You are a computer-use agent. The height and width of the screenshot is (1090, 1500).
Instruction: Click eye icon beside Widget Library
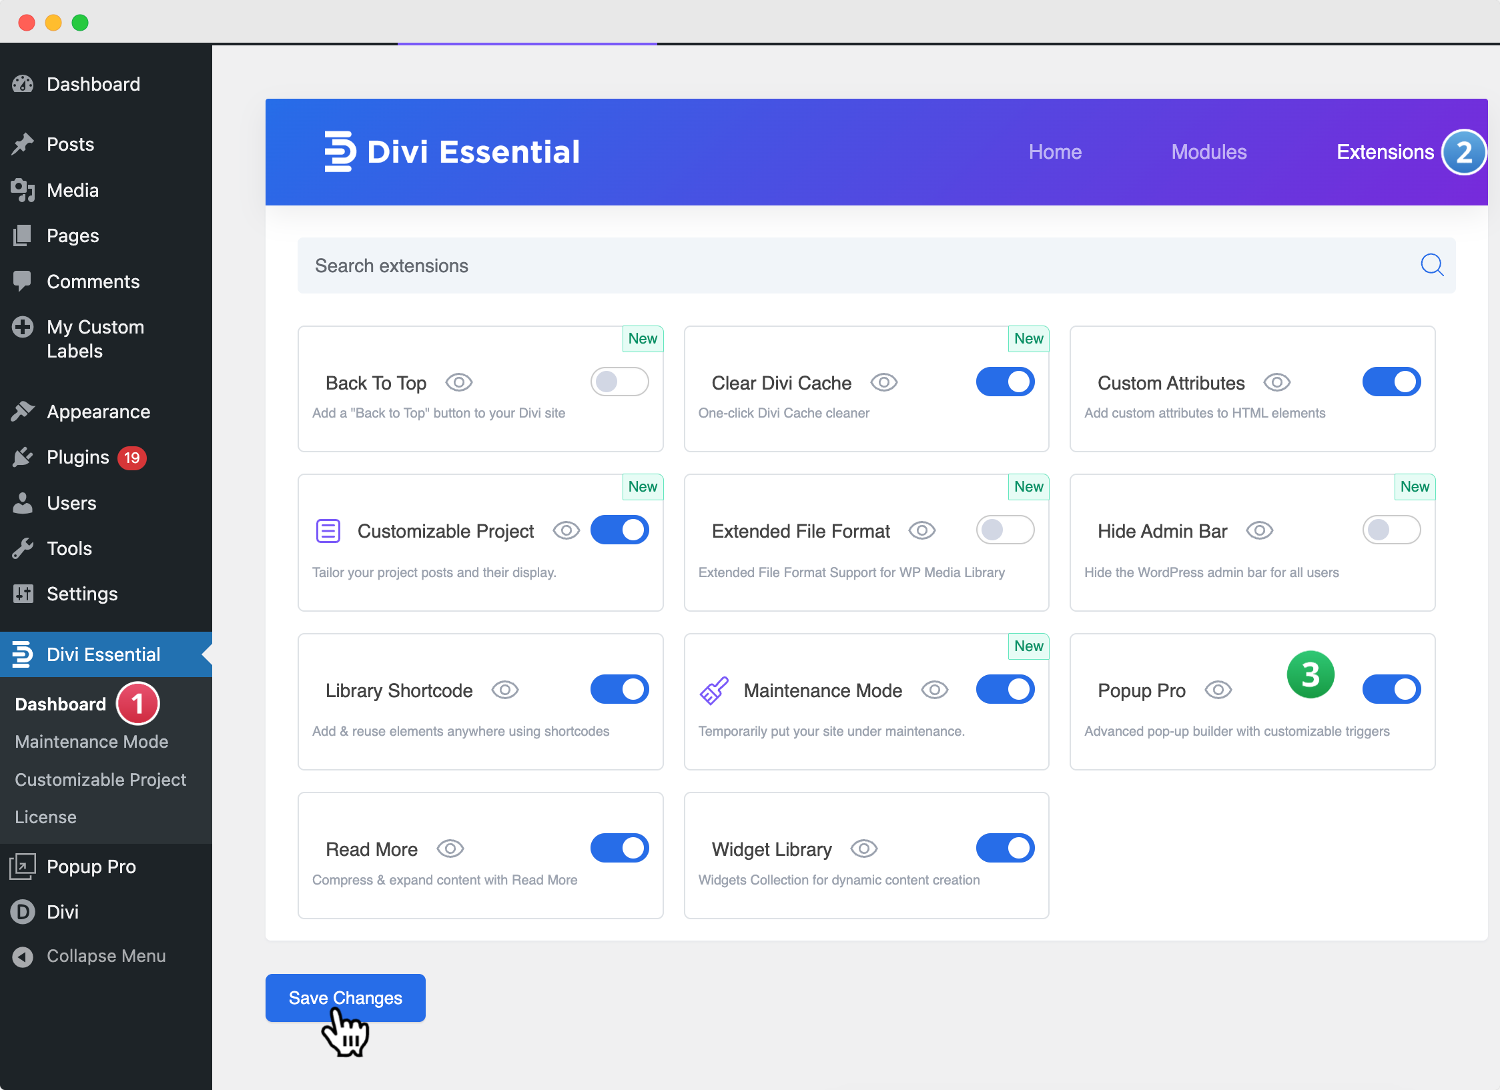pyautogui.click(x=864, y=849)
